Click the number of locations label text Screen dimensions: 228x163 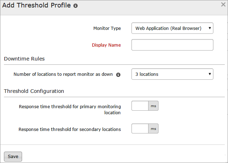(x=63, y=74)
